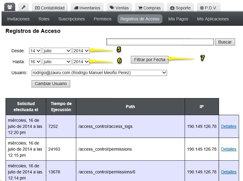Open the users group icon tab

click(x=10, y=7)
